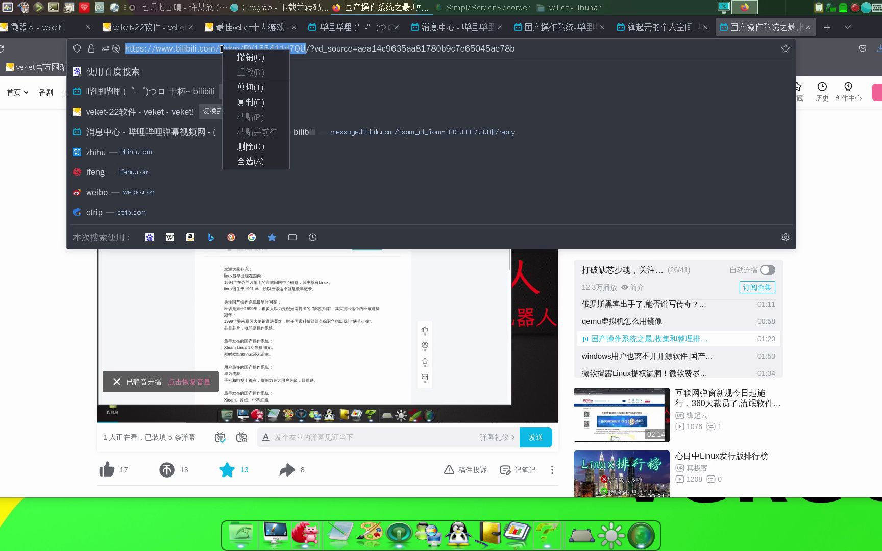Select ctrip.com suggestion in URL dropdown
This screenshot has height=551, width=882.
(431, 212)
